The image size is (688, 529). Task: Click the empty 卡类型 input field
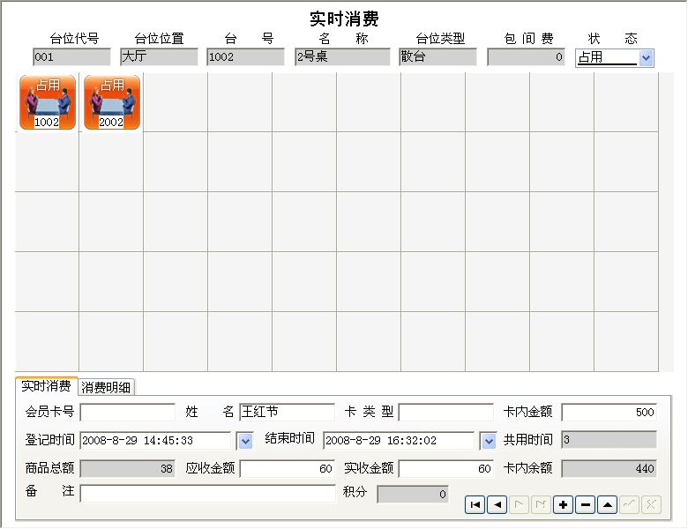445,413
